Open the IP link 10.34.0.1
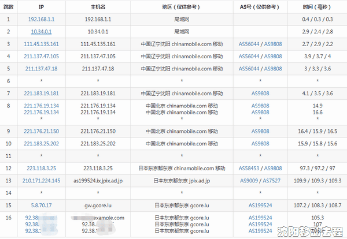Screen dimensions: 347x239 (41, 32)
